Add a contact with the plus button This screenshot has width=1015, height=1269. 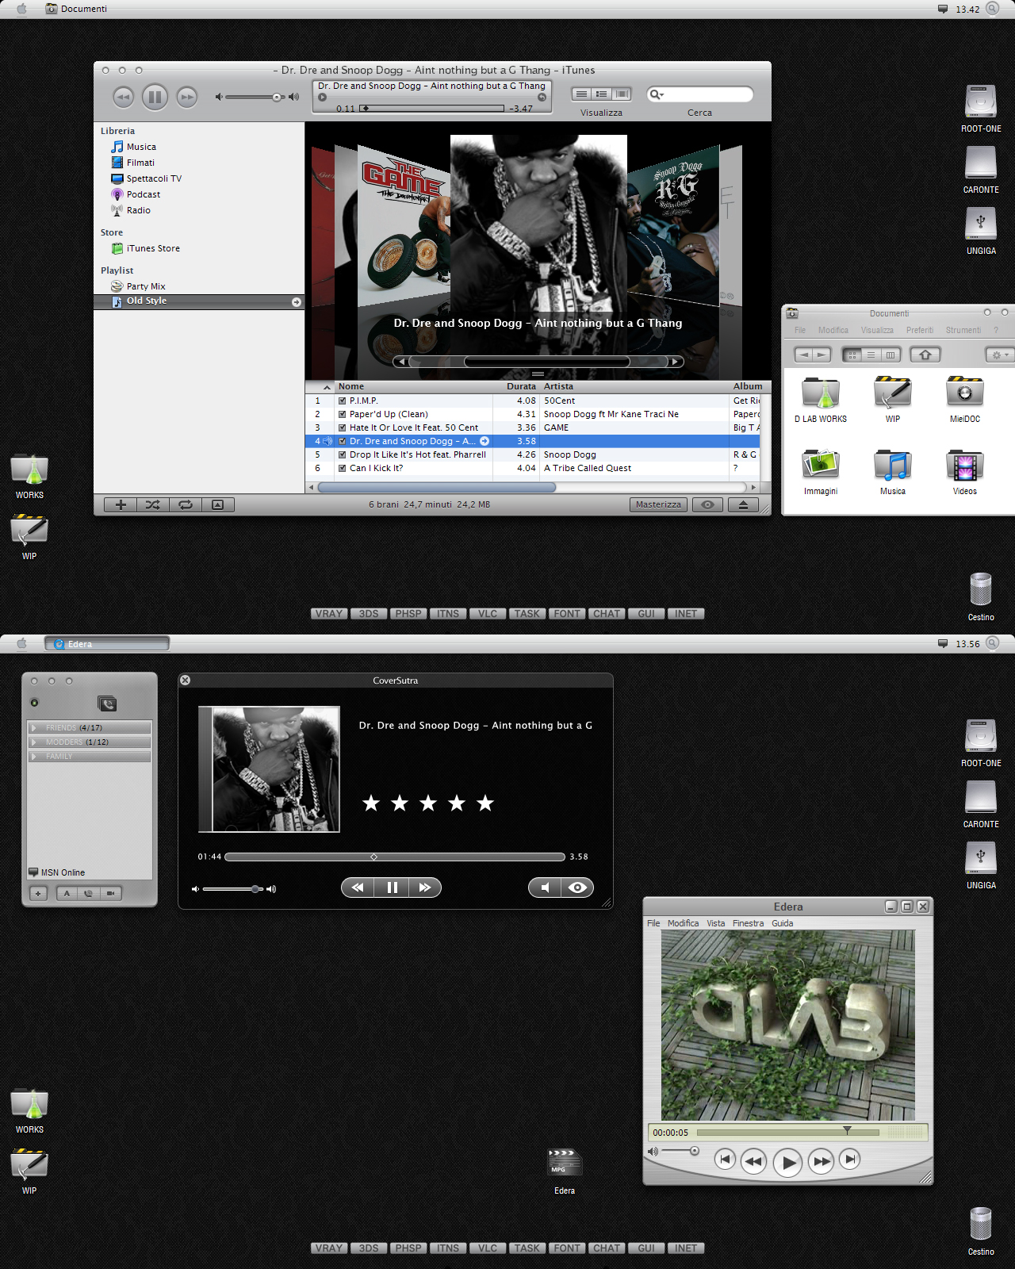pyautogui.click(x=38, y=893)
